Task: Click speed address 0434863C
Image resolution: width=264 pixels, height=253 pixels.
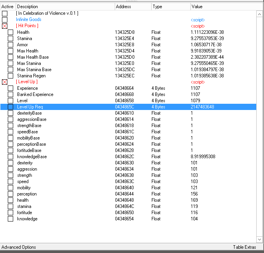Action: point(125,181)
